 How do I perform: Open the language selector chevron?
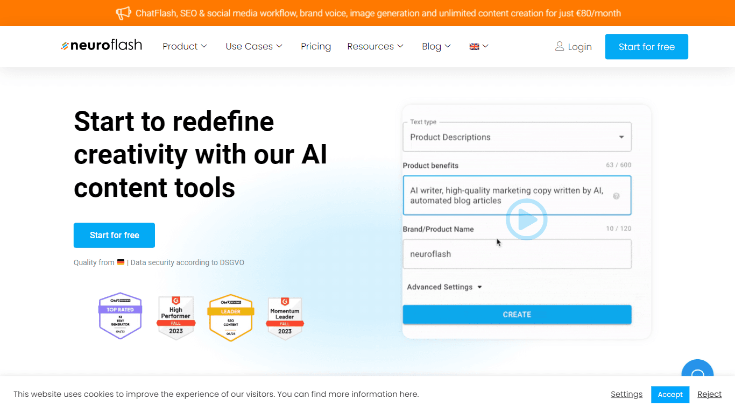(485, 46)
